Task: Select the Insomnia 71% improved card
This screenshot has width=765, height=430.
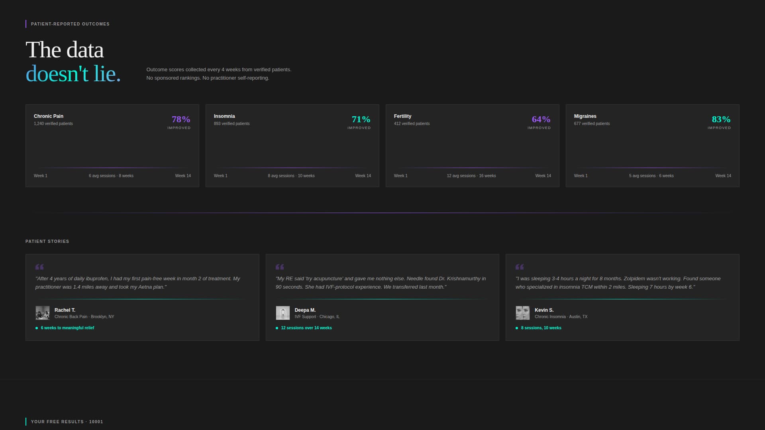Action: point(292,145)
